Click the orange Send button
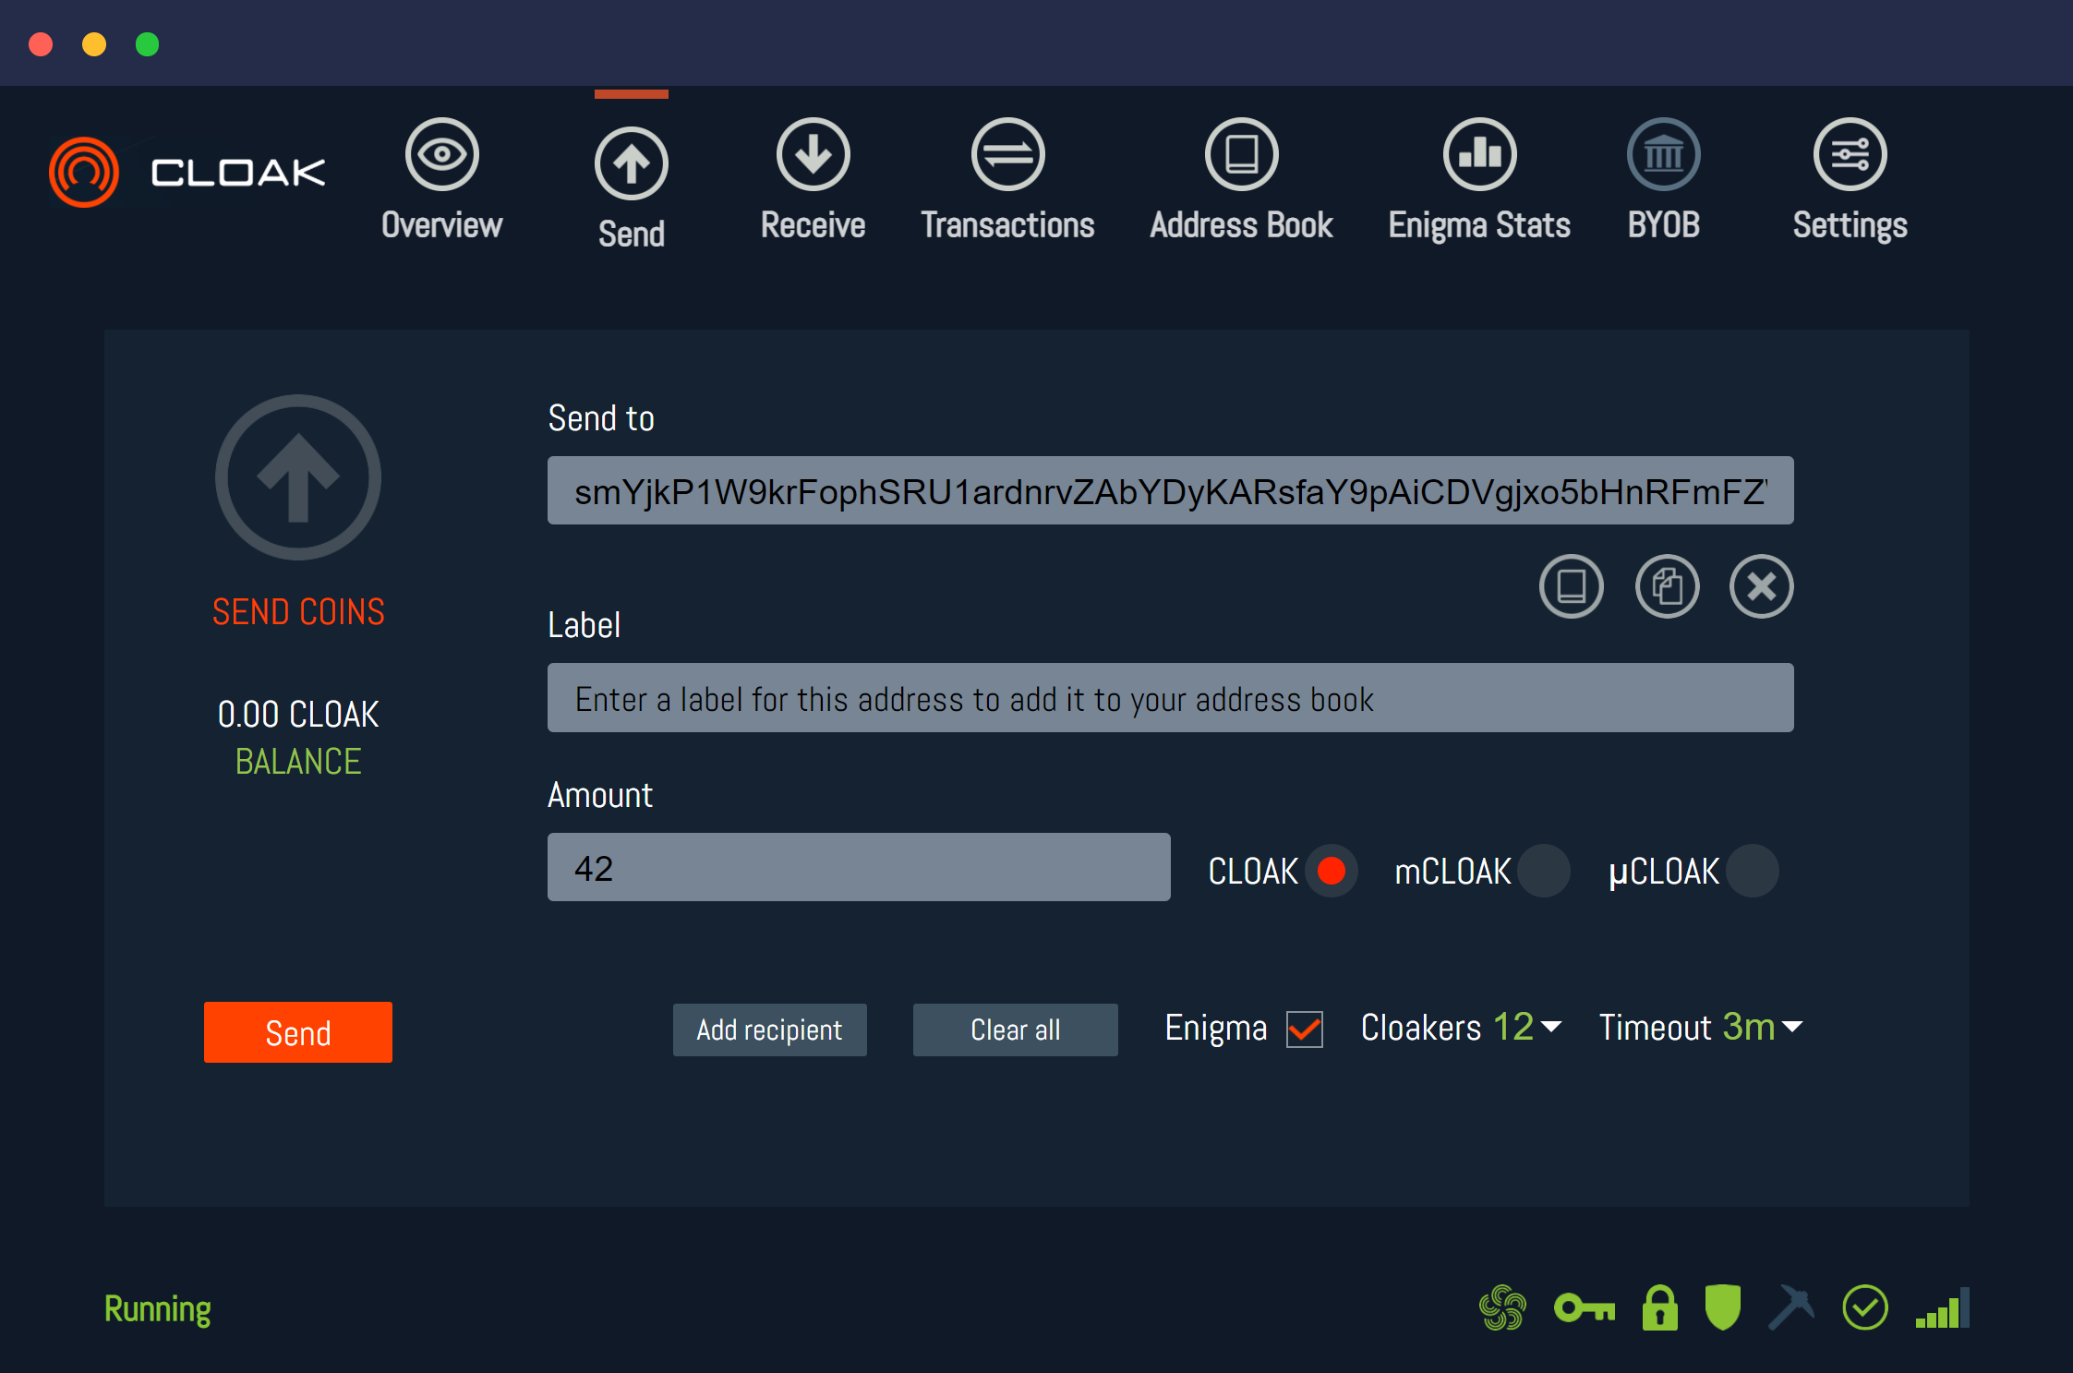Image resolution: width=2073 pixels, height=1373 pixels. click(x=298, y=1032)
